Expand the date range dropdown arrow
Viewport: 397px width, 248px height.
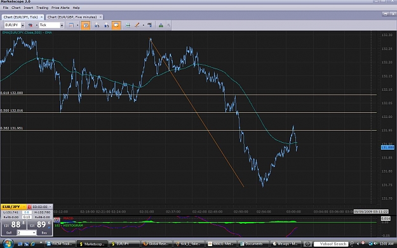[77, 25]
